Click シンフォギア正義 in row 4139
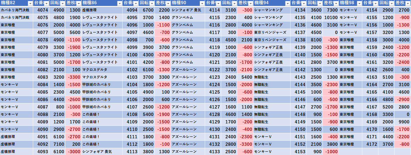This screenshot has height=155, width=411. [x=268, y=47]
